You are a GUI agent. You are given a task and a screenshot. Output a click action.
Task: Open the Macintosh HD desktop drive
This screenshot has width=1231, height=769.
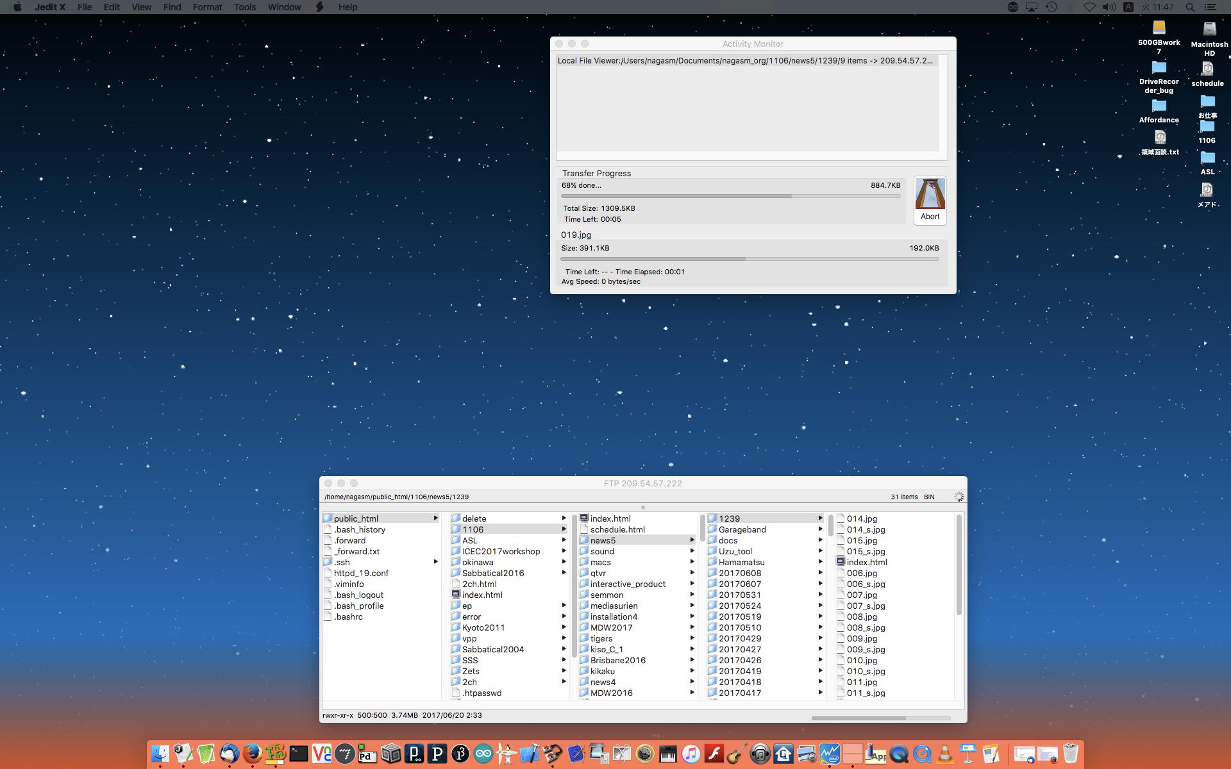(1209, 30)
